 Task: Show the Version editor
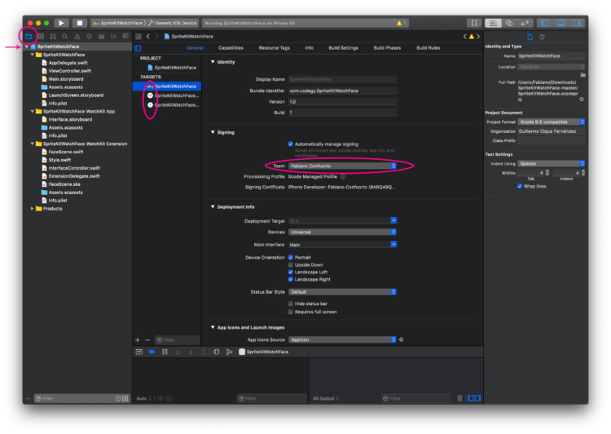point(525,23)
